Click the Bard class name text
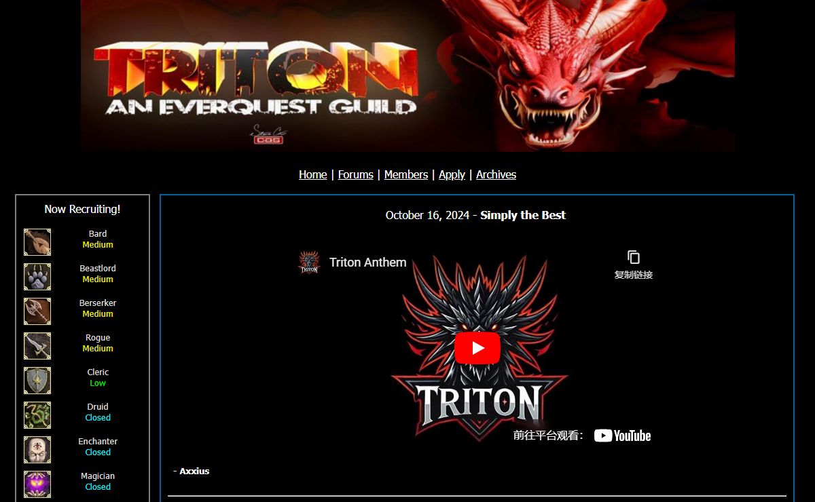 click(98, 233)
